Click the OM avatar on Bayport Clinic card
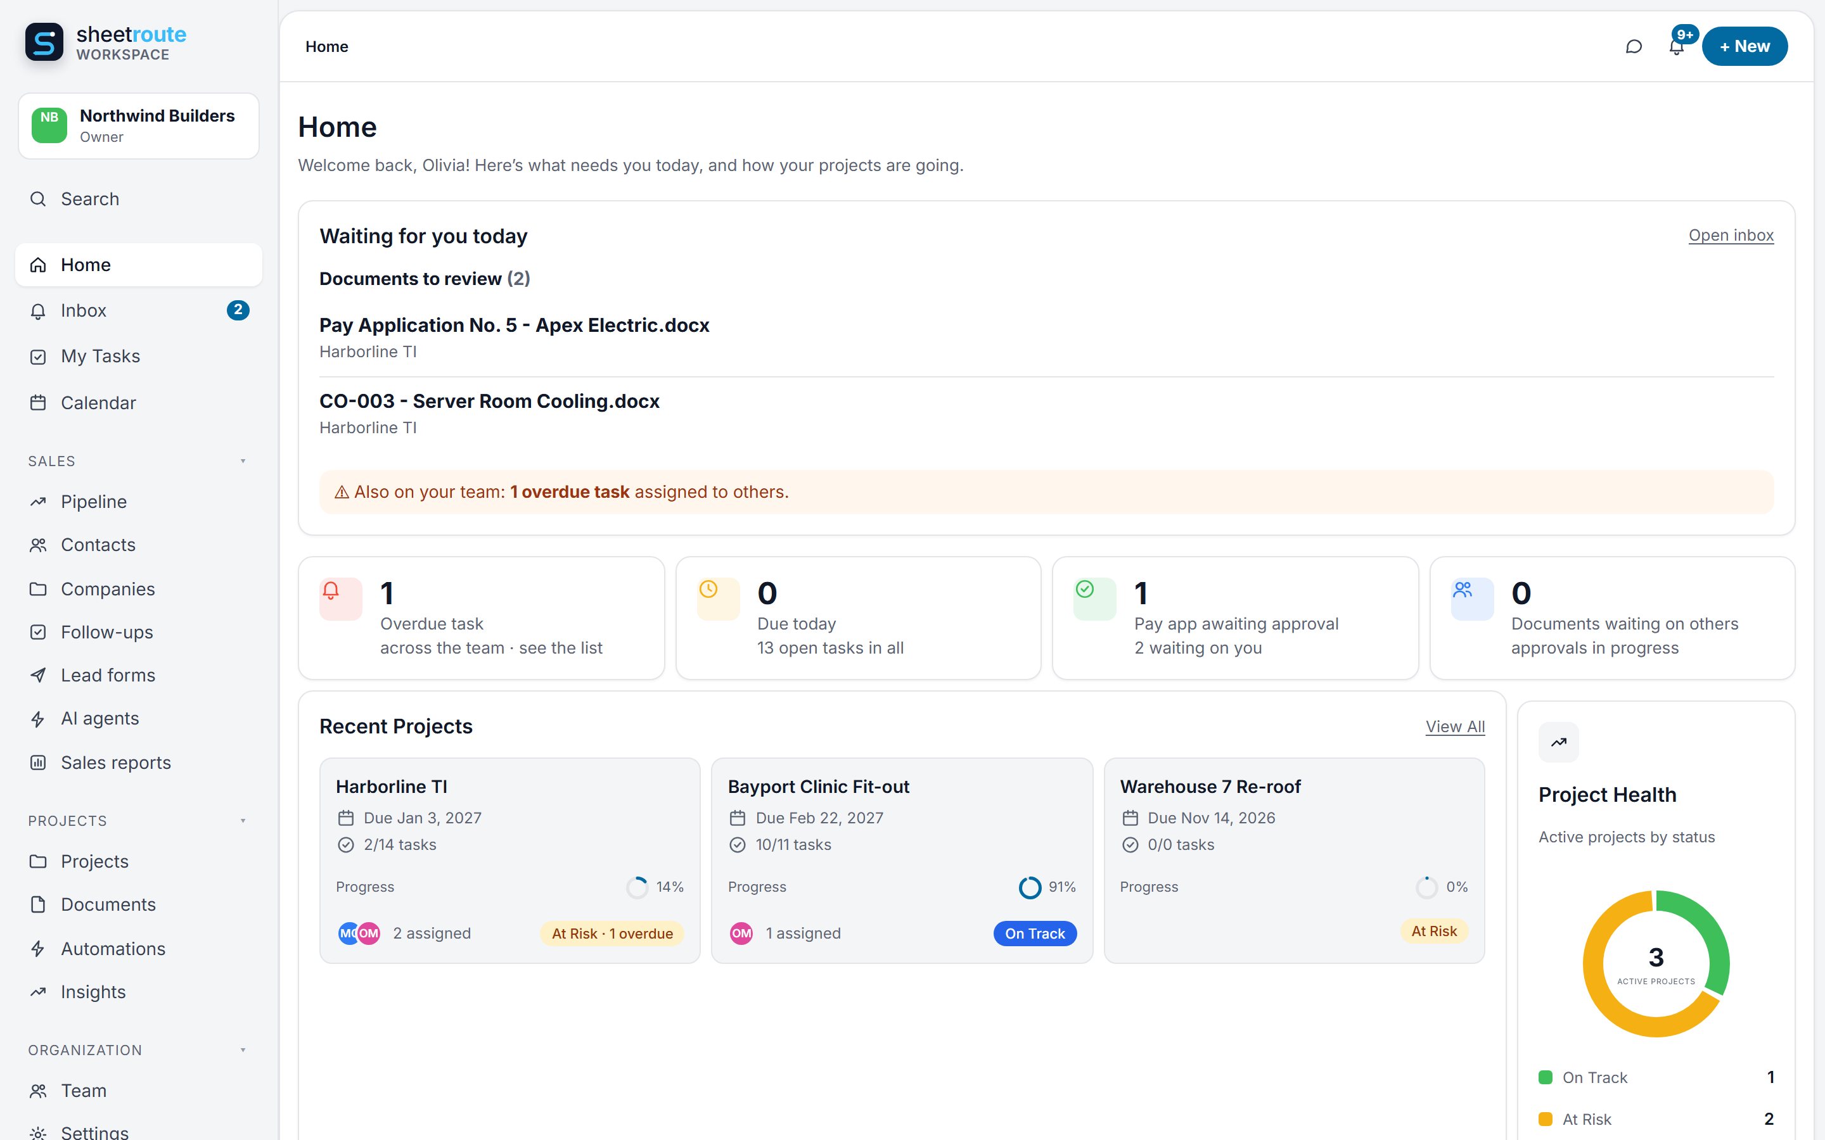 (741, 934)
